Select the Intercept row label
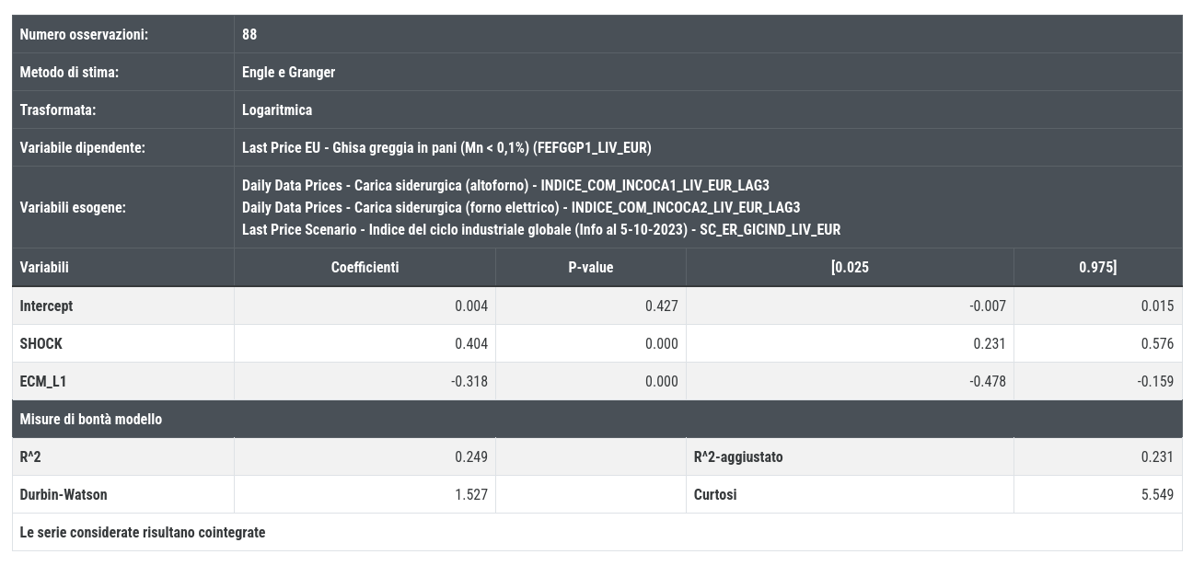This screenshot has height=566, width=1193. [x=46, y=306]
